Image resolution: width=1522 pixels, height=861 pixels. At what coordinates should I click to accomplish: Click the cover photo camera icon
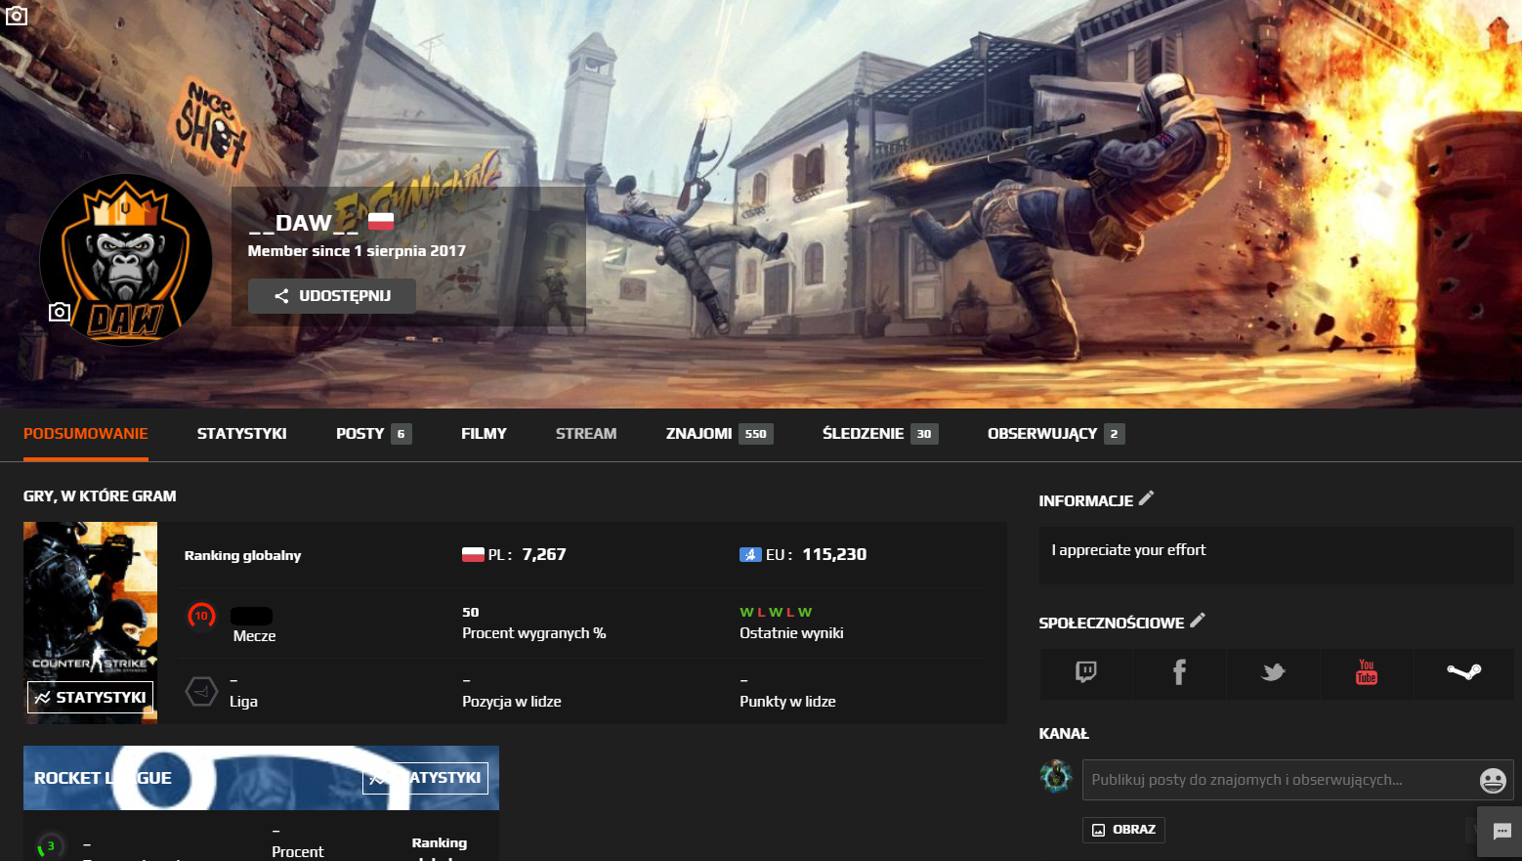pos(16,15)
